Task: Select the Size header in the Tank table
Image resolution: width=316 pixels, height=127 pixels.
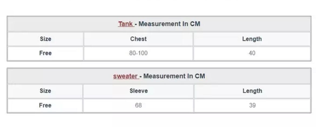Action: [x=45, y=39]
